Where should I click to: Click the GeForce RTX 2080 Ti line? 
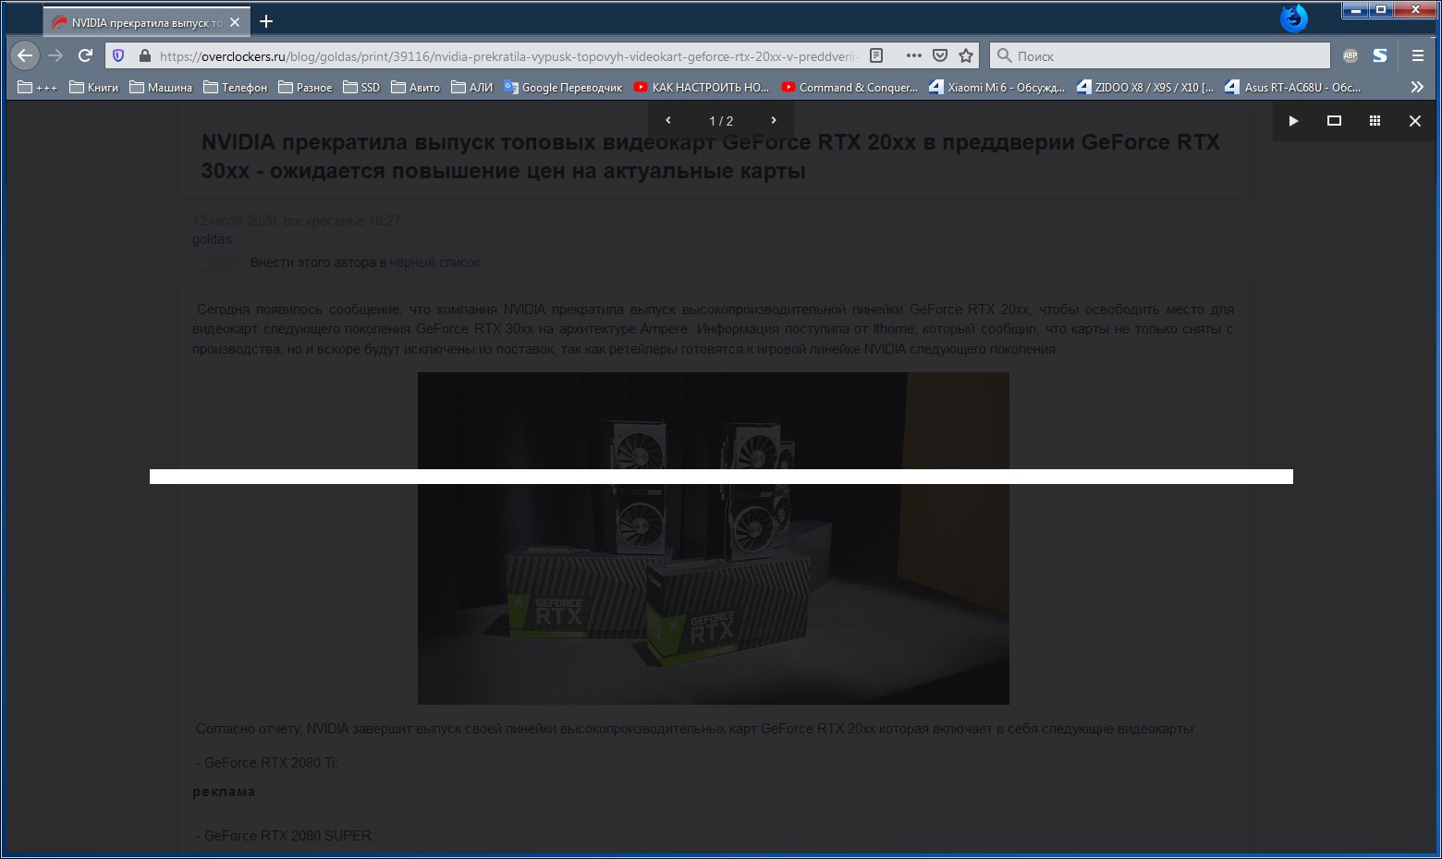(267, 763)
